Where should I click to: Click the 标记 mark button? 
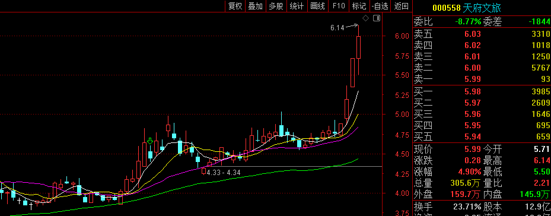(359, 6)
